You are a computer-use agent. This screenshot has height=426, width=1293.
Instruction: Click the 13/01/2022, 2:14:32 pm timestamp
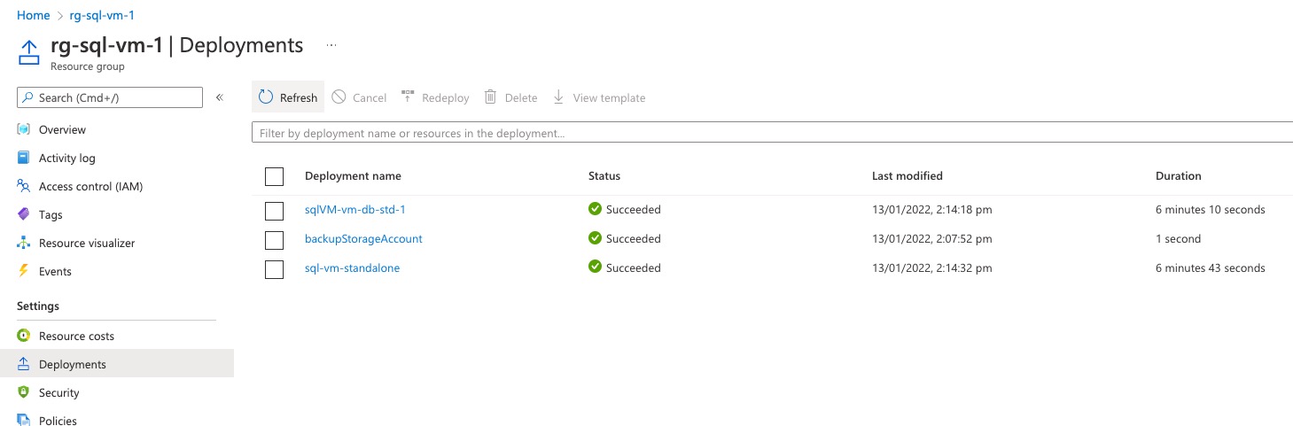932,267
